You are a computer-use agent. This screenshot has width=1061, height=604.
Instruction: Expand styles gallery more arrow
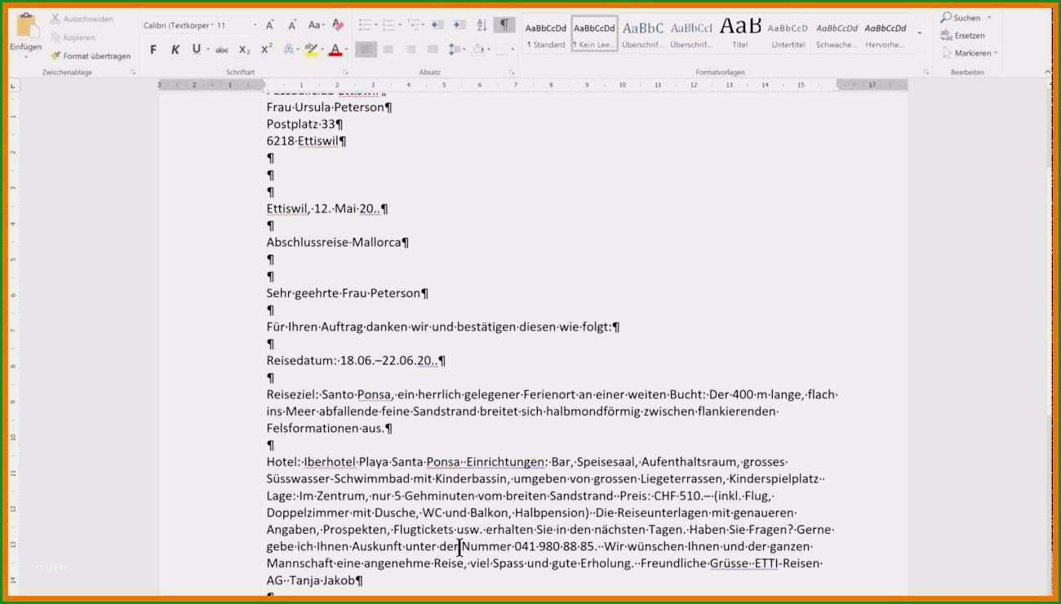pos(920,33)
